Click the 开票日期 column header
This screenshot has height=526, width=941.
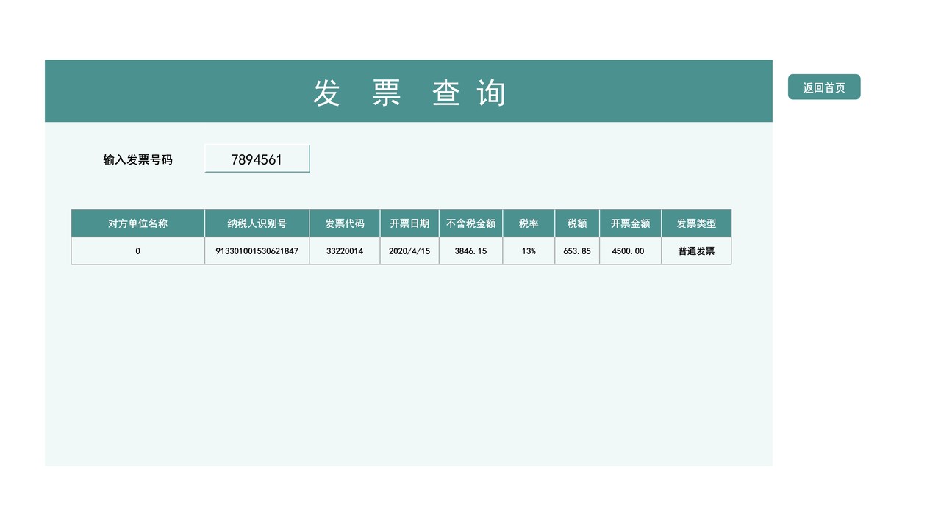(x=409, y=223)
